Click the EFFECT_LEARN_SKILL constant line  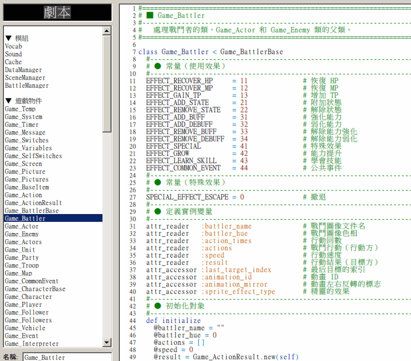click(197, 160)
